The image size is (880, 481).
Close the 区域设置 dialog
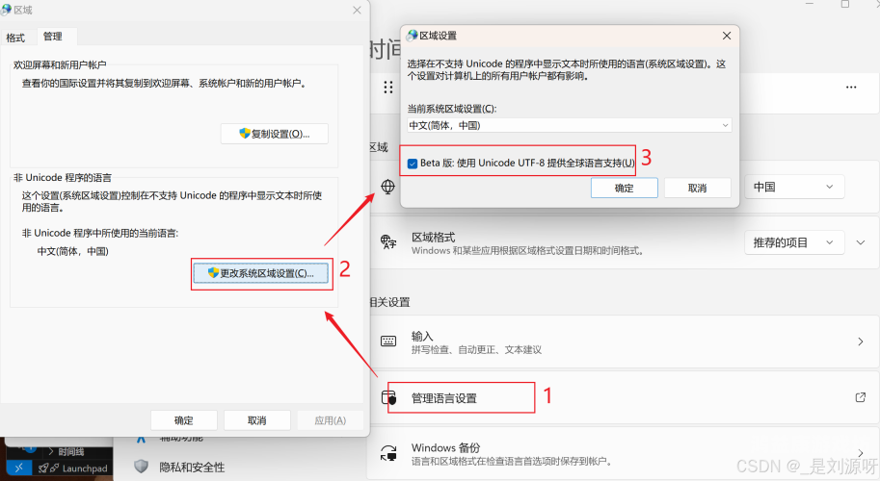[726, 36]
